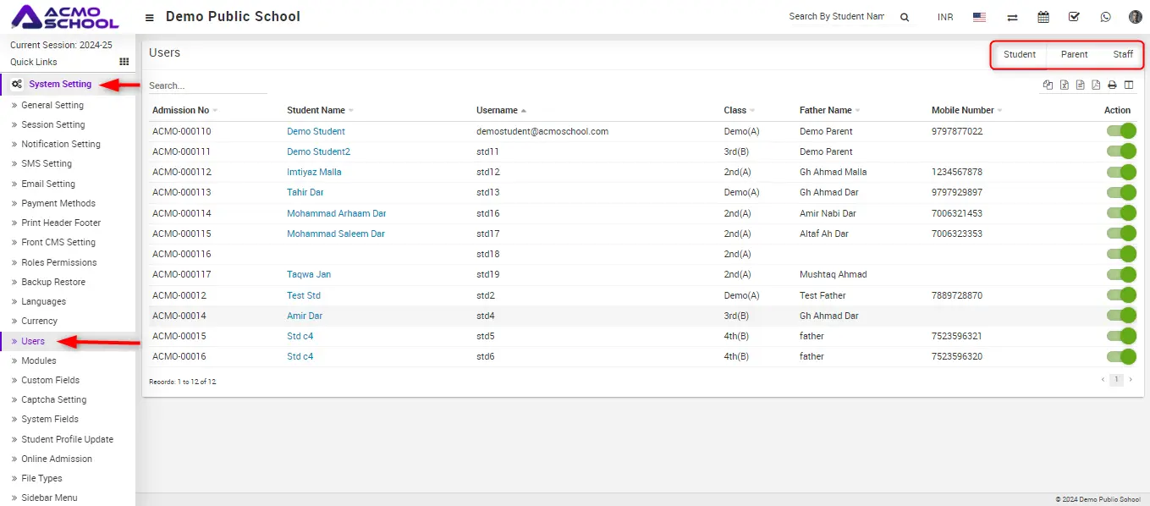
Task: Click the WhatsApp icon in the header
Action: click(x=1105, y=17)
